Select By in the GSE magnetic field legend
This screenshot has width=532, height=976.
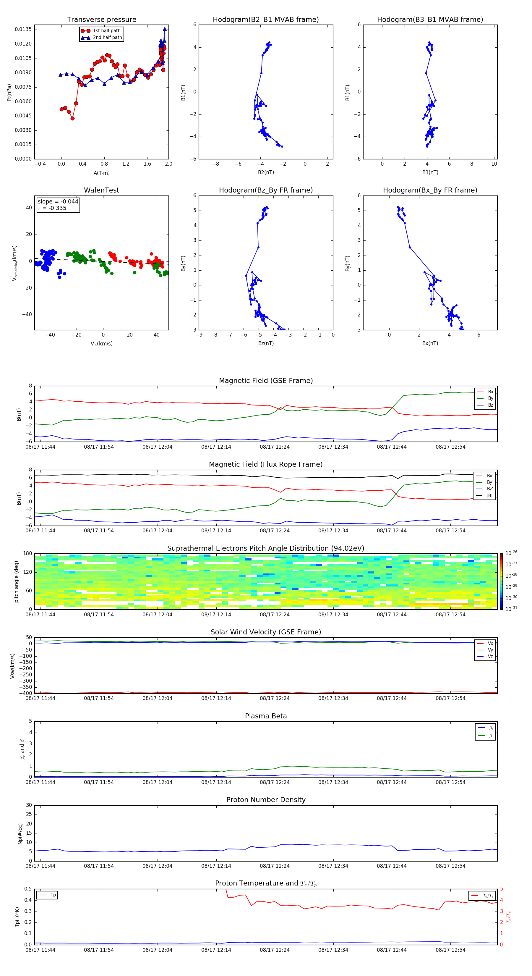point(485,398)
